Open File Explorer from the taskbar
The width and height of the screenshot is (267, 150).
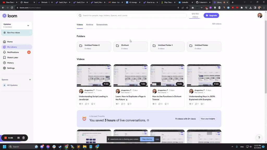click(85, 147)
